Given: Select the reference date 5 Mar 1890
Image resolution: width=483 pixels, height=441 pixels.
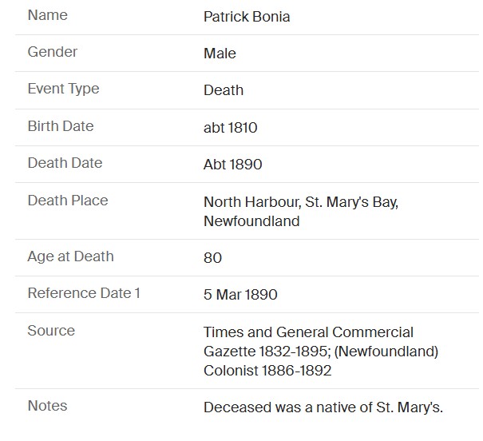Looking at the screenshot, I should [240, 295].
